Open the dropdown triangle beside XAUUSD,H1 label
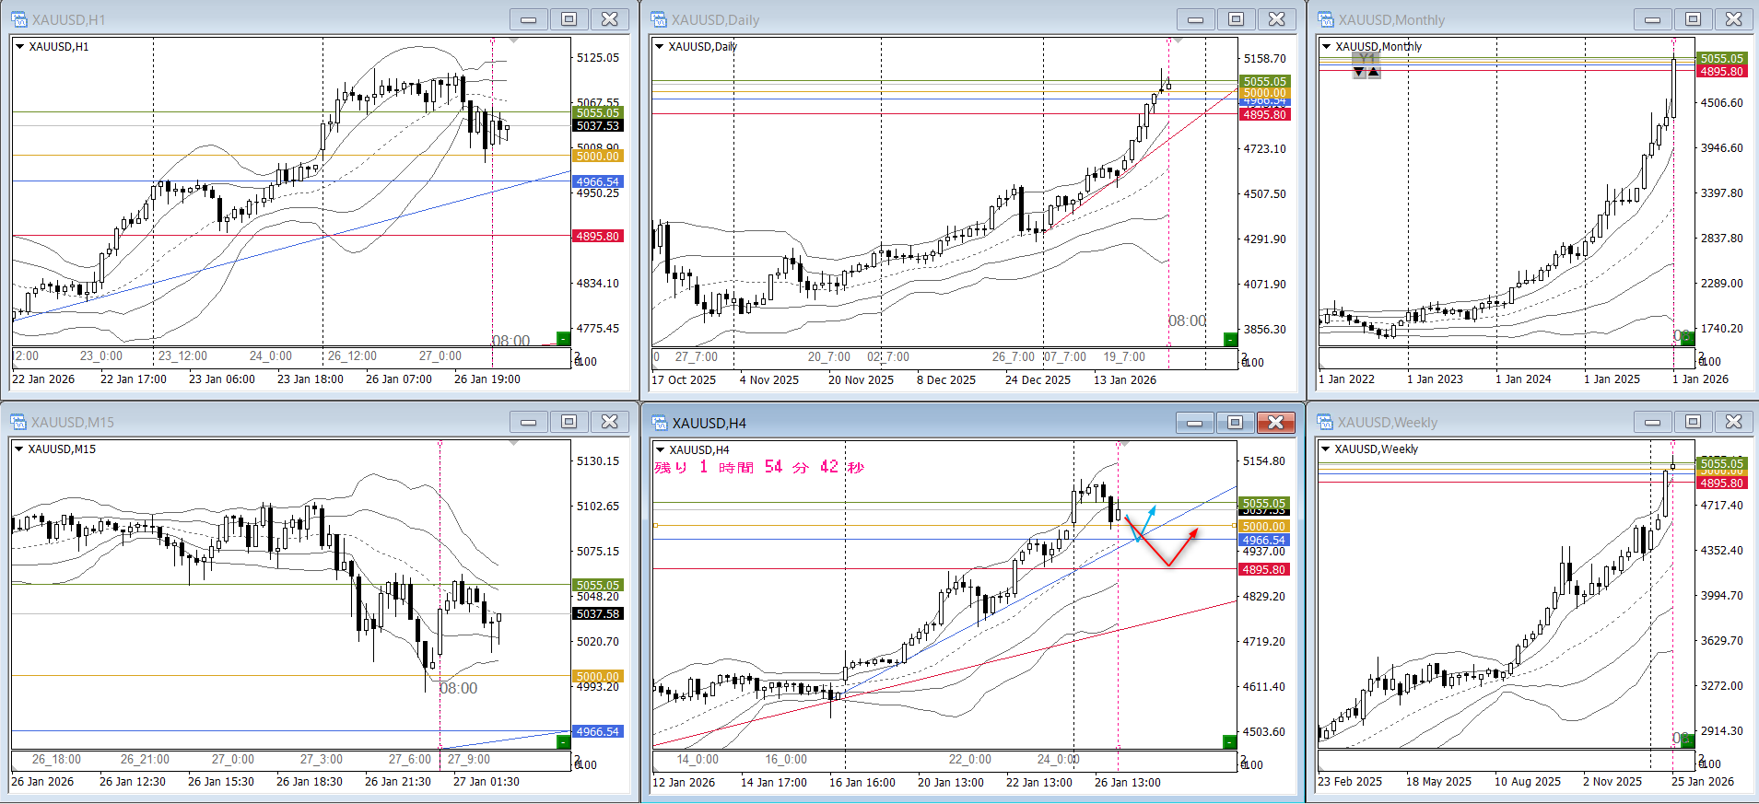 (x=20, y=46)
